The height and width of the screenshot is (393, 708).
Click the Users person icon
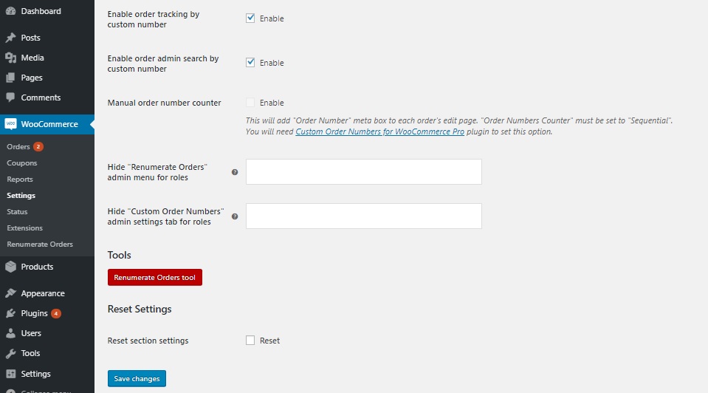pos(10,333)
